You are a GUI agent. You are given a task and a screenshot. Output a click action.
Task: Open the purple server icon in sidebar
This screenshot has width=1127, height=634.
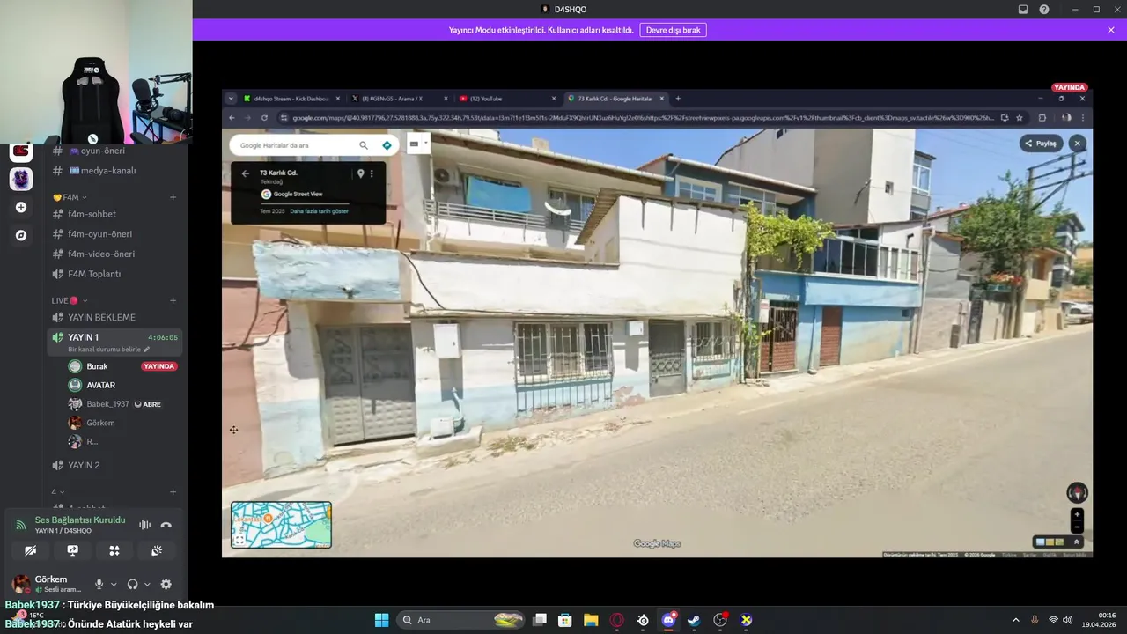click(21, 180)
